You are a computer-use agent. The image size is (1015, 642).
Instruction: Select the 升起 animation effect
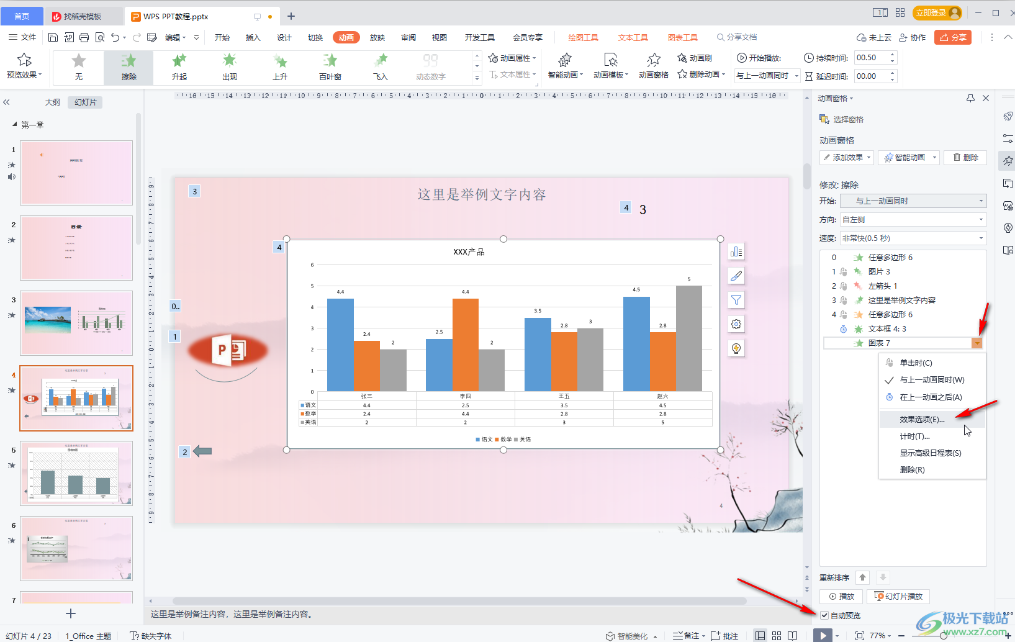[x=179, y=68]
